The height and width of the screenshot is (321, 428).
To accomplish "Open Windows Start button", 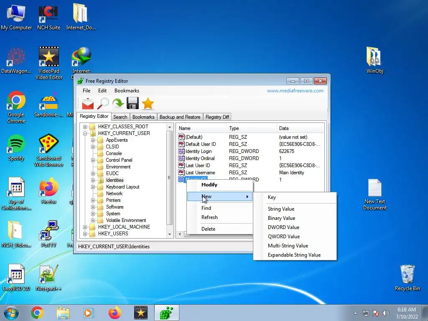I will 11,313.
